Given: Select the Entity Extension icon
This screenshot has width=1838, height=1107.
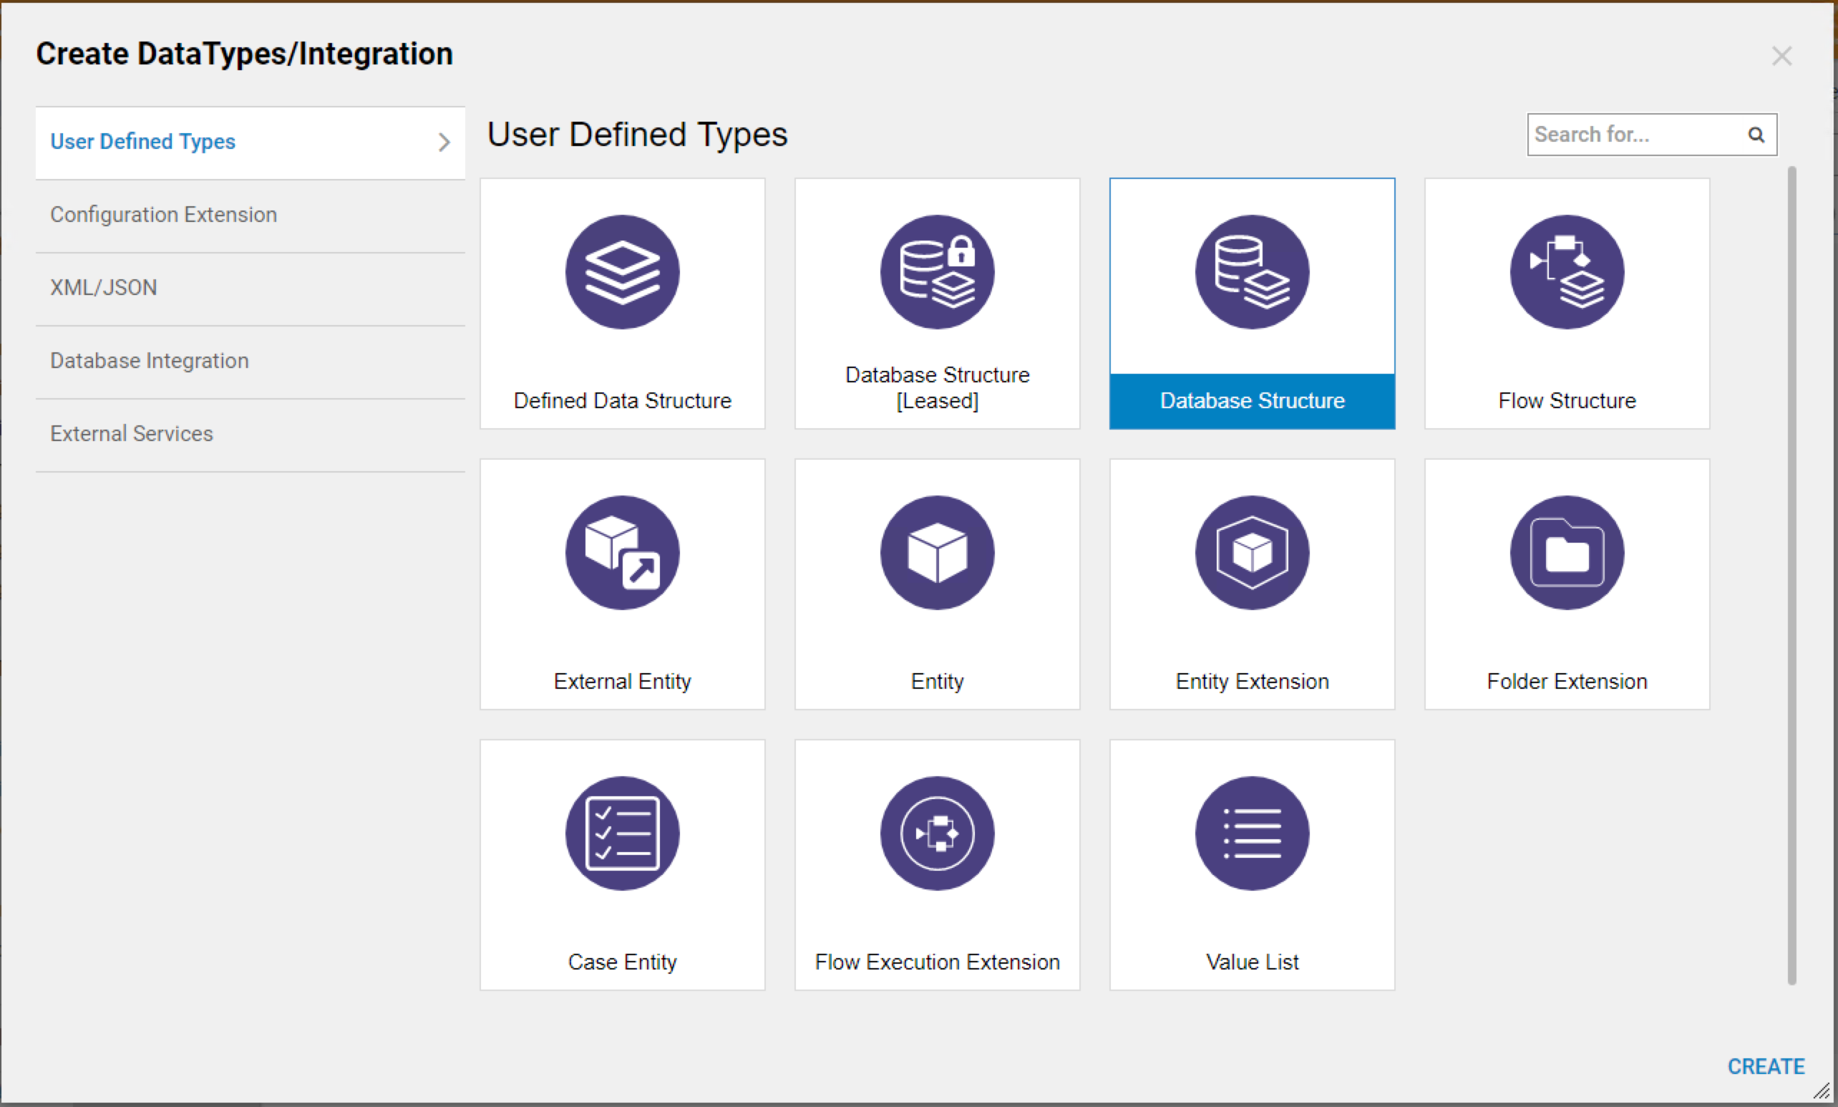Looking at the screenshot, I should [1252, 553].
